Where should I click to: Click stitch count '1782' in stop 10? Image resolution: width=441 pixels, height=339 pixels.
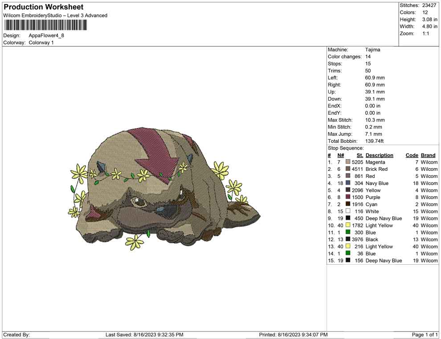point(357,225)
